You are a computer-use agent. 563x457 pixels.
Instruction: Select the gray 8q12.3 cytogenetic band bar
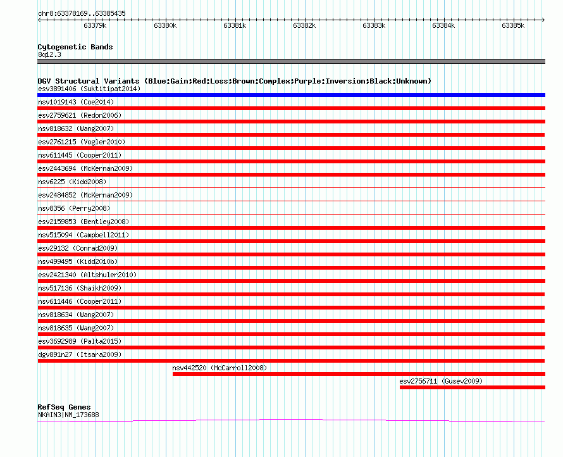291,61
